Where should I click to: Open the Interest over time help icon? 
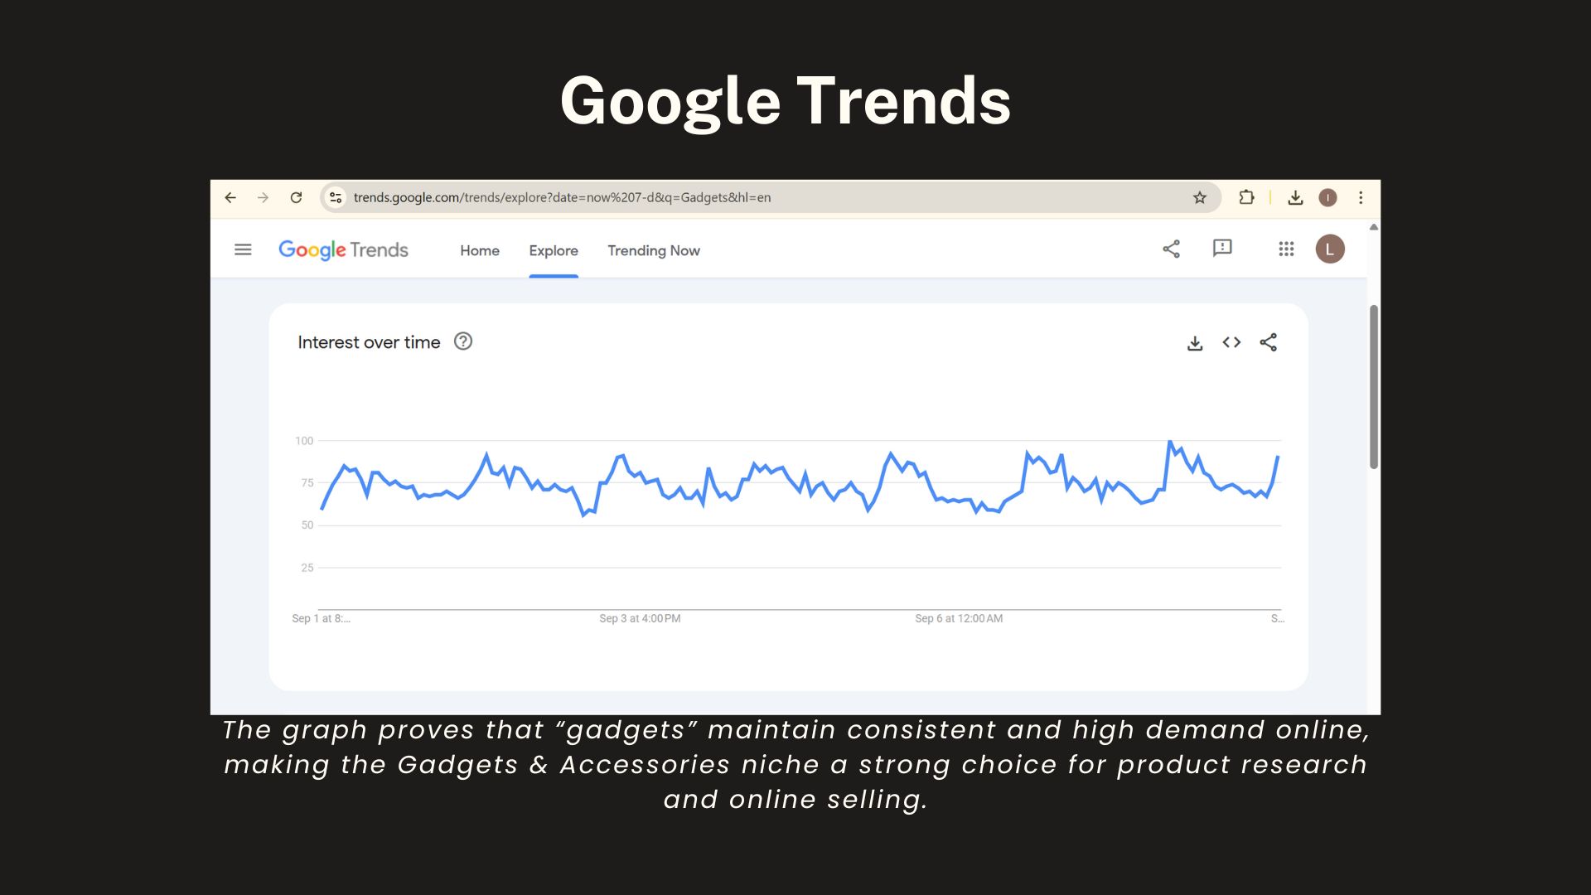pyautogui.click(x=463, y=341)
